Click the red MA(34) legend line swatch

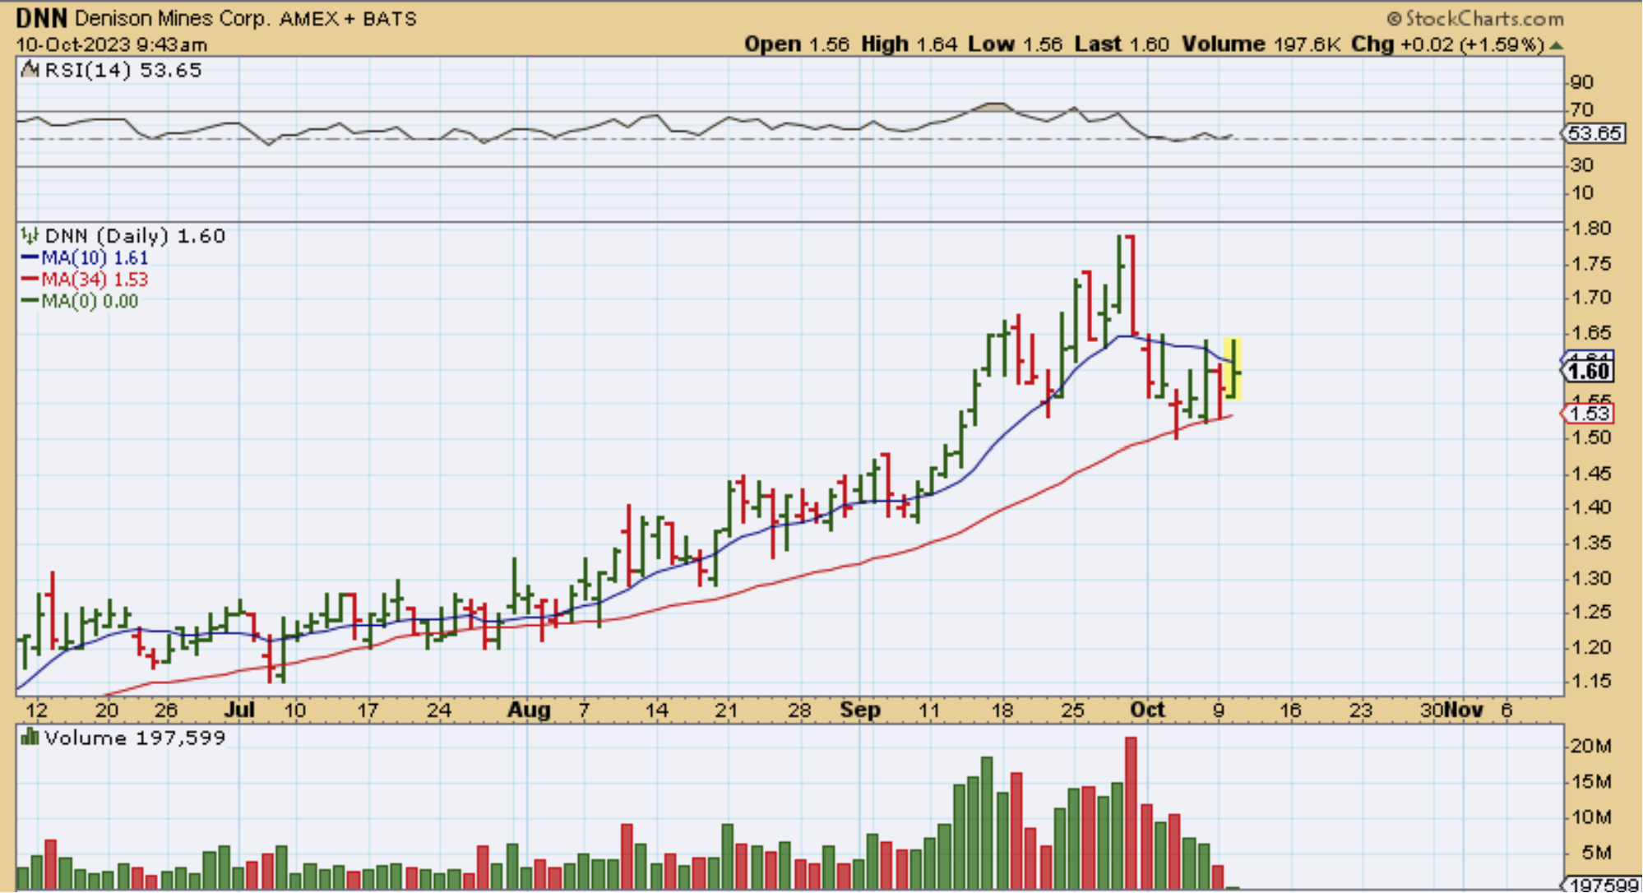pos(30,280)
